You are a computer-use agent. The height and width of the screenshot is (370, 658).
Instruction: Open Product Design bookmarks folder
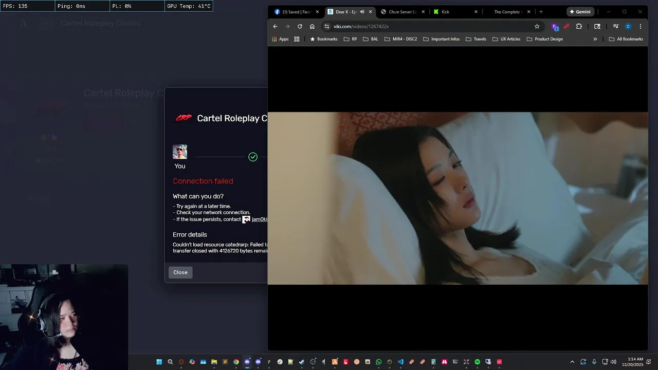544,39
